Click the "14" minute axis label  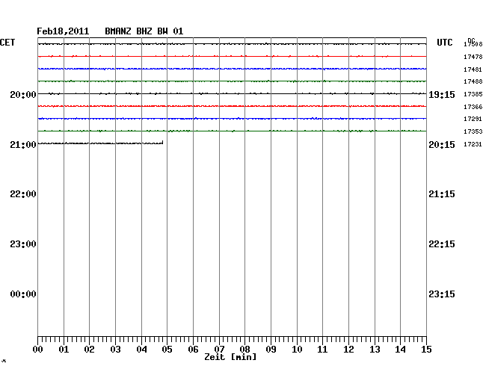[400, 350]
